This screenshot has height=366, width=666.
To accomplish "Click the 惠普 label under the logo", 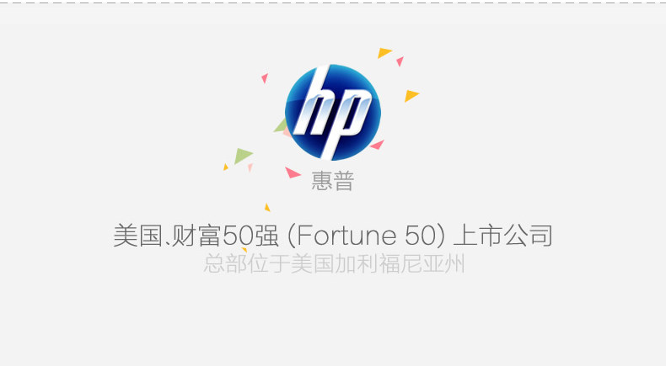I will [332, 182].
